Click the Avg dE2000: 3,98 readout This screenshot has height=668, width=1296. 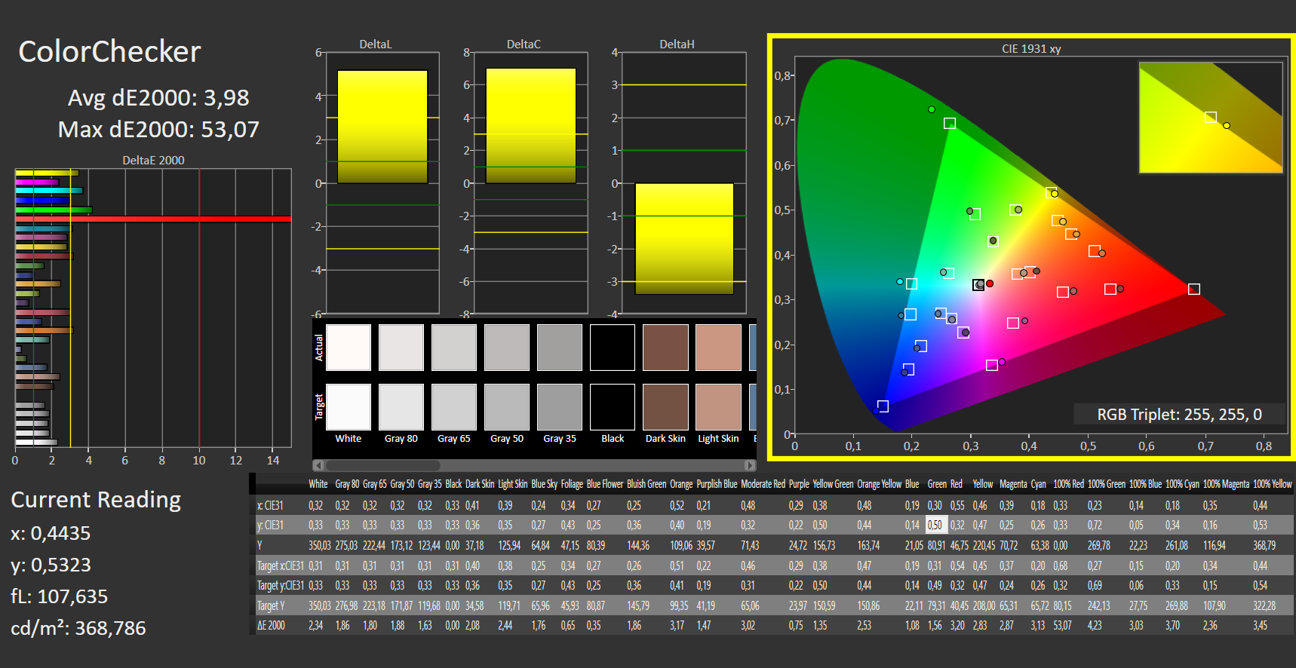pos(158,97)
